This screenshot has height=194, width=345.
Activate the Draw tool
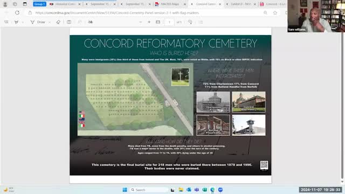pyautogui.click(x=38, y=22)
